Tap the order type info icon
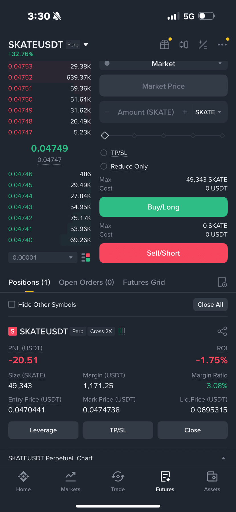Image resolution: width=236 pixels, height=512 pixels. pos(107,63)
